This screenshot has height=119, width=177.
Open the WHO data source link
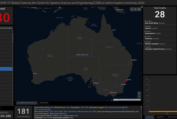tap(47, 111)
